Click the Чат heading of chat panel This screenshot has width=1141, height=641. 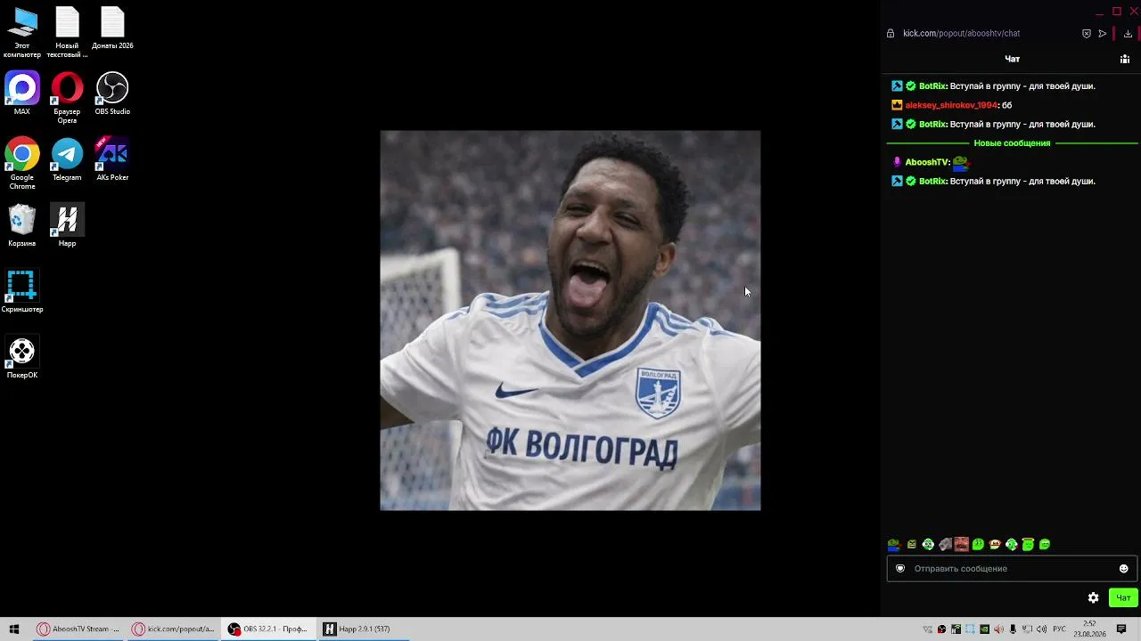(x=1013, y=59)
